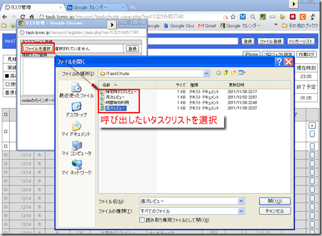Open その他のブックマーク folder

click(x=300, y=26)
